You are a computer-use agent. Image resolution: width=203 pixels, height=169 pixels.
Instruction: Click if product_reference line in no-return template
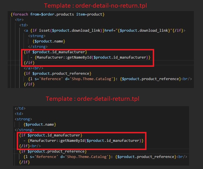[57, 74]
